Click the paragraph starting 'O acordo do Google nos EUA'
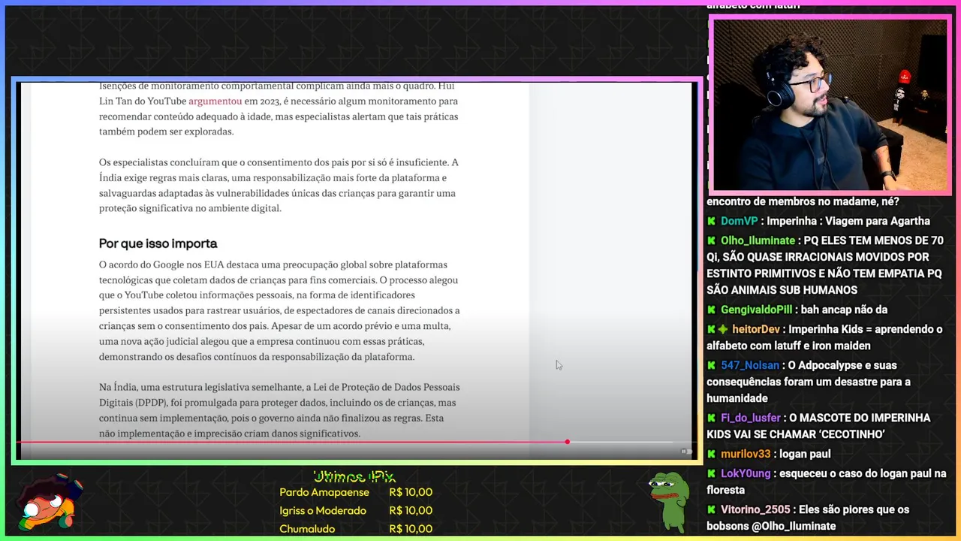Screen dimensions: 961x541 pyautogui.click(x=279, y=310)
